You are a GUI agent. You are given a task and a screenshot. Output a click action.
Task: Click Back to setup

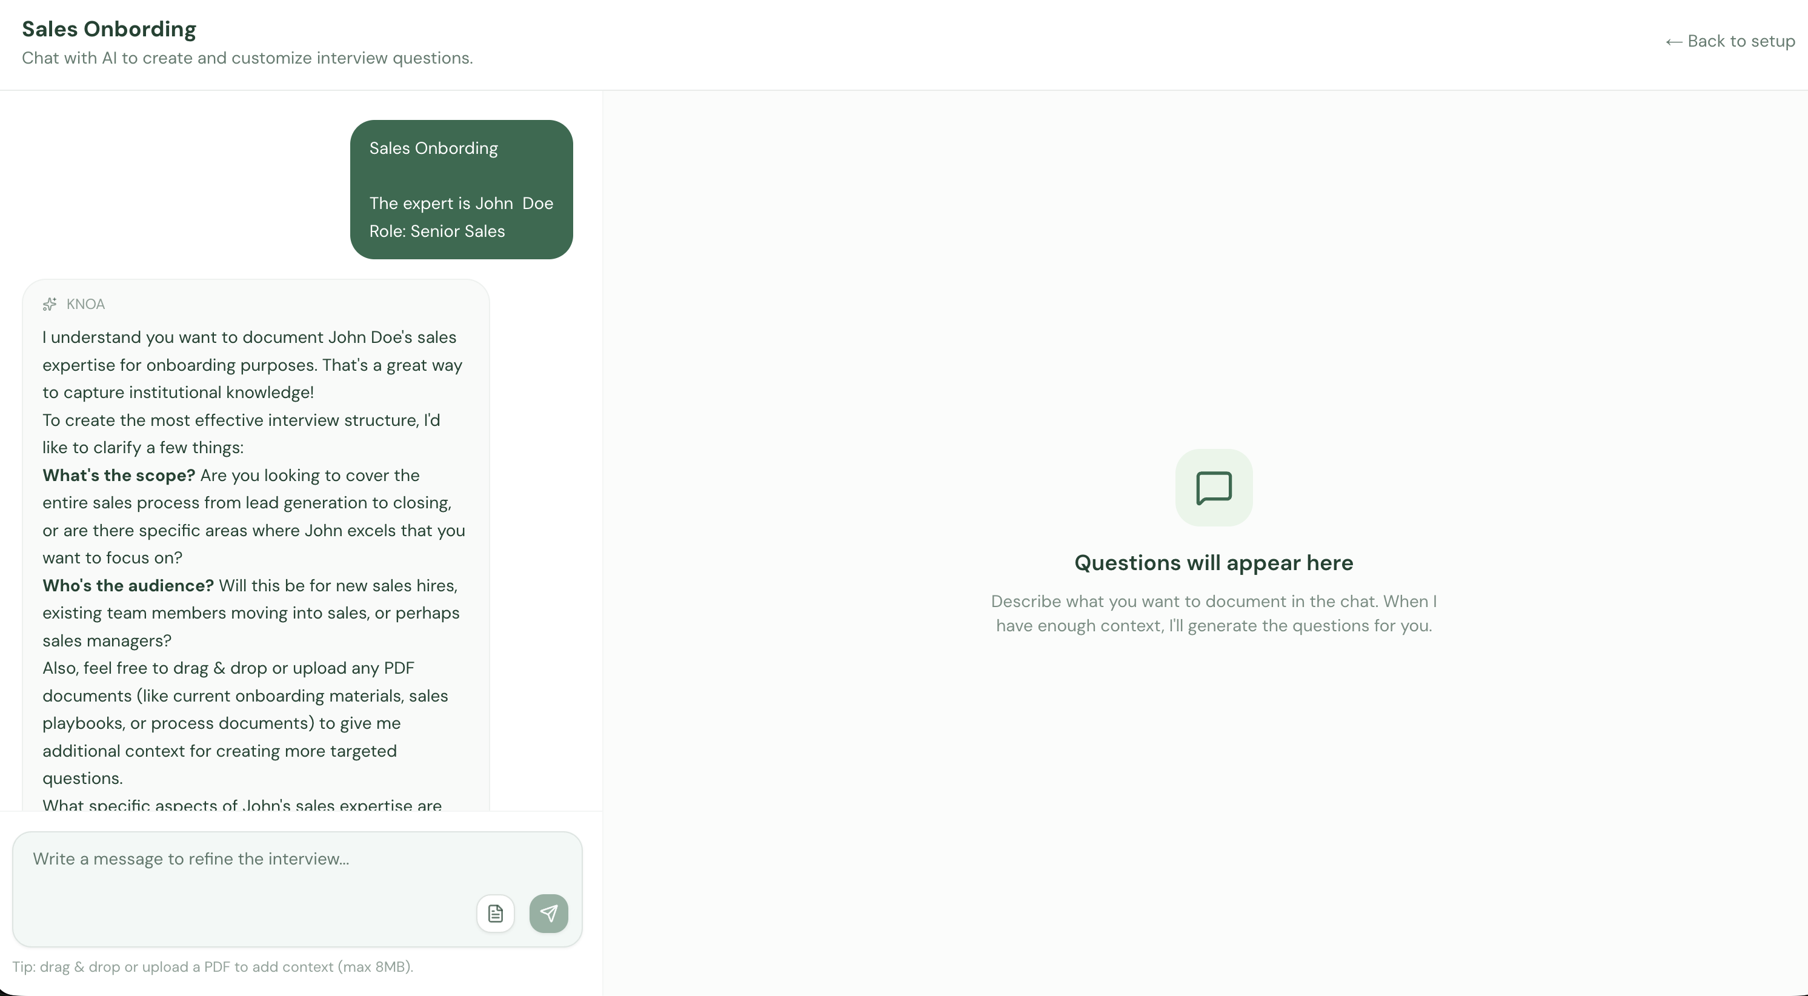click(1729, 41)
